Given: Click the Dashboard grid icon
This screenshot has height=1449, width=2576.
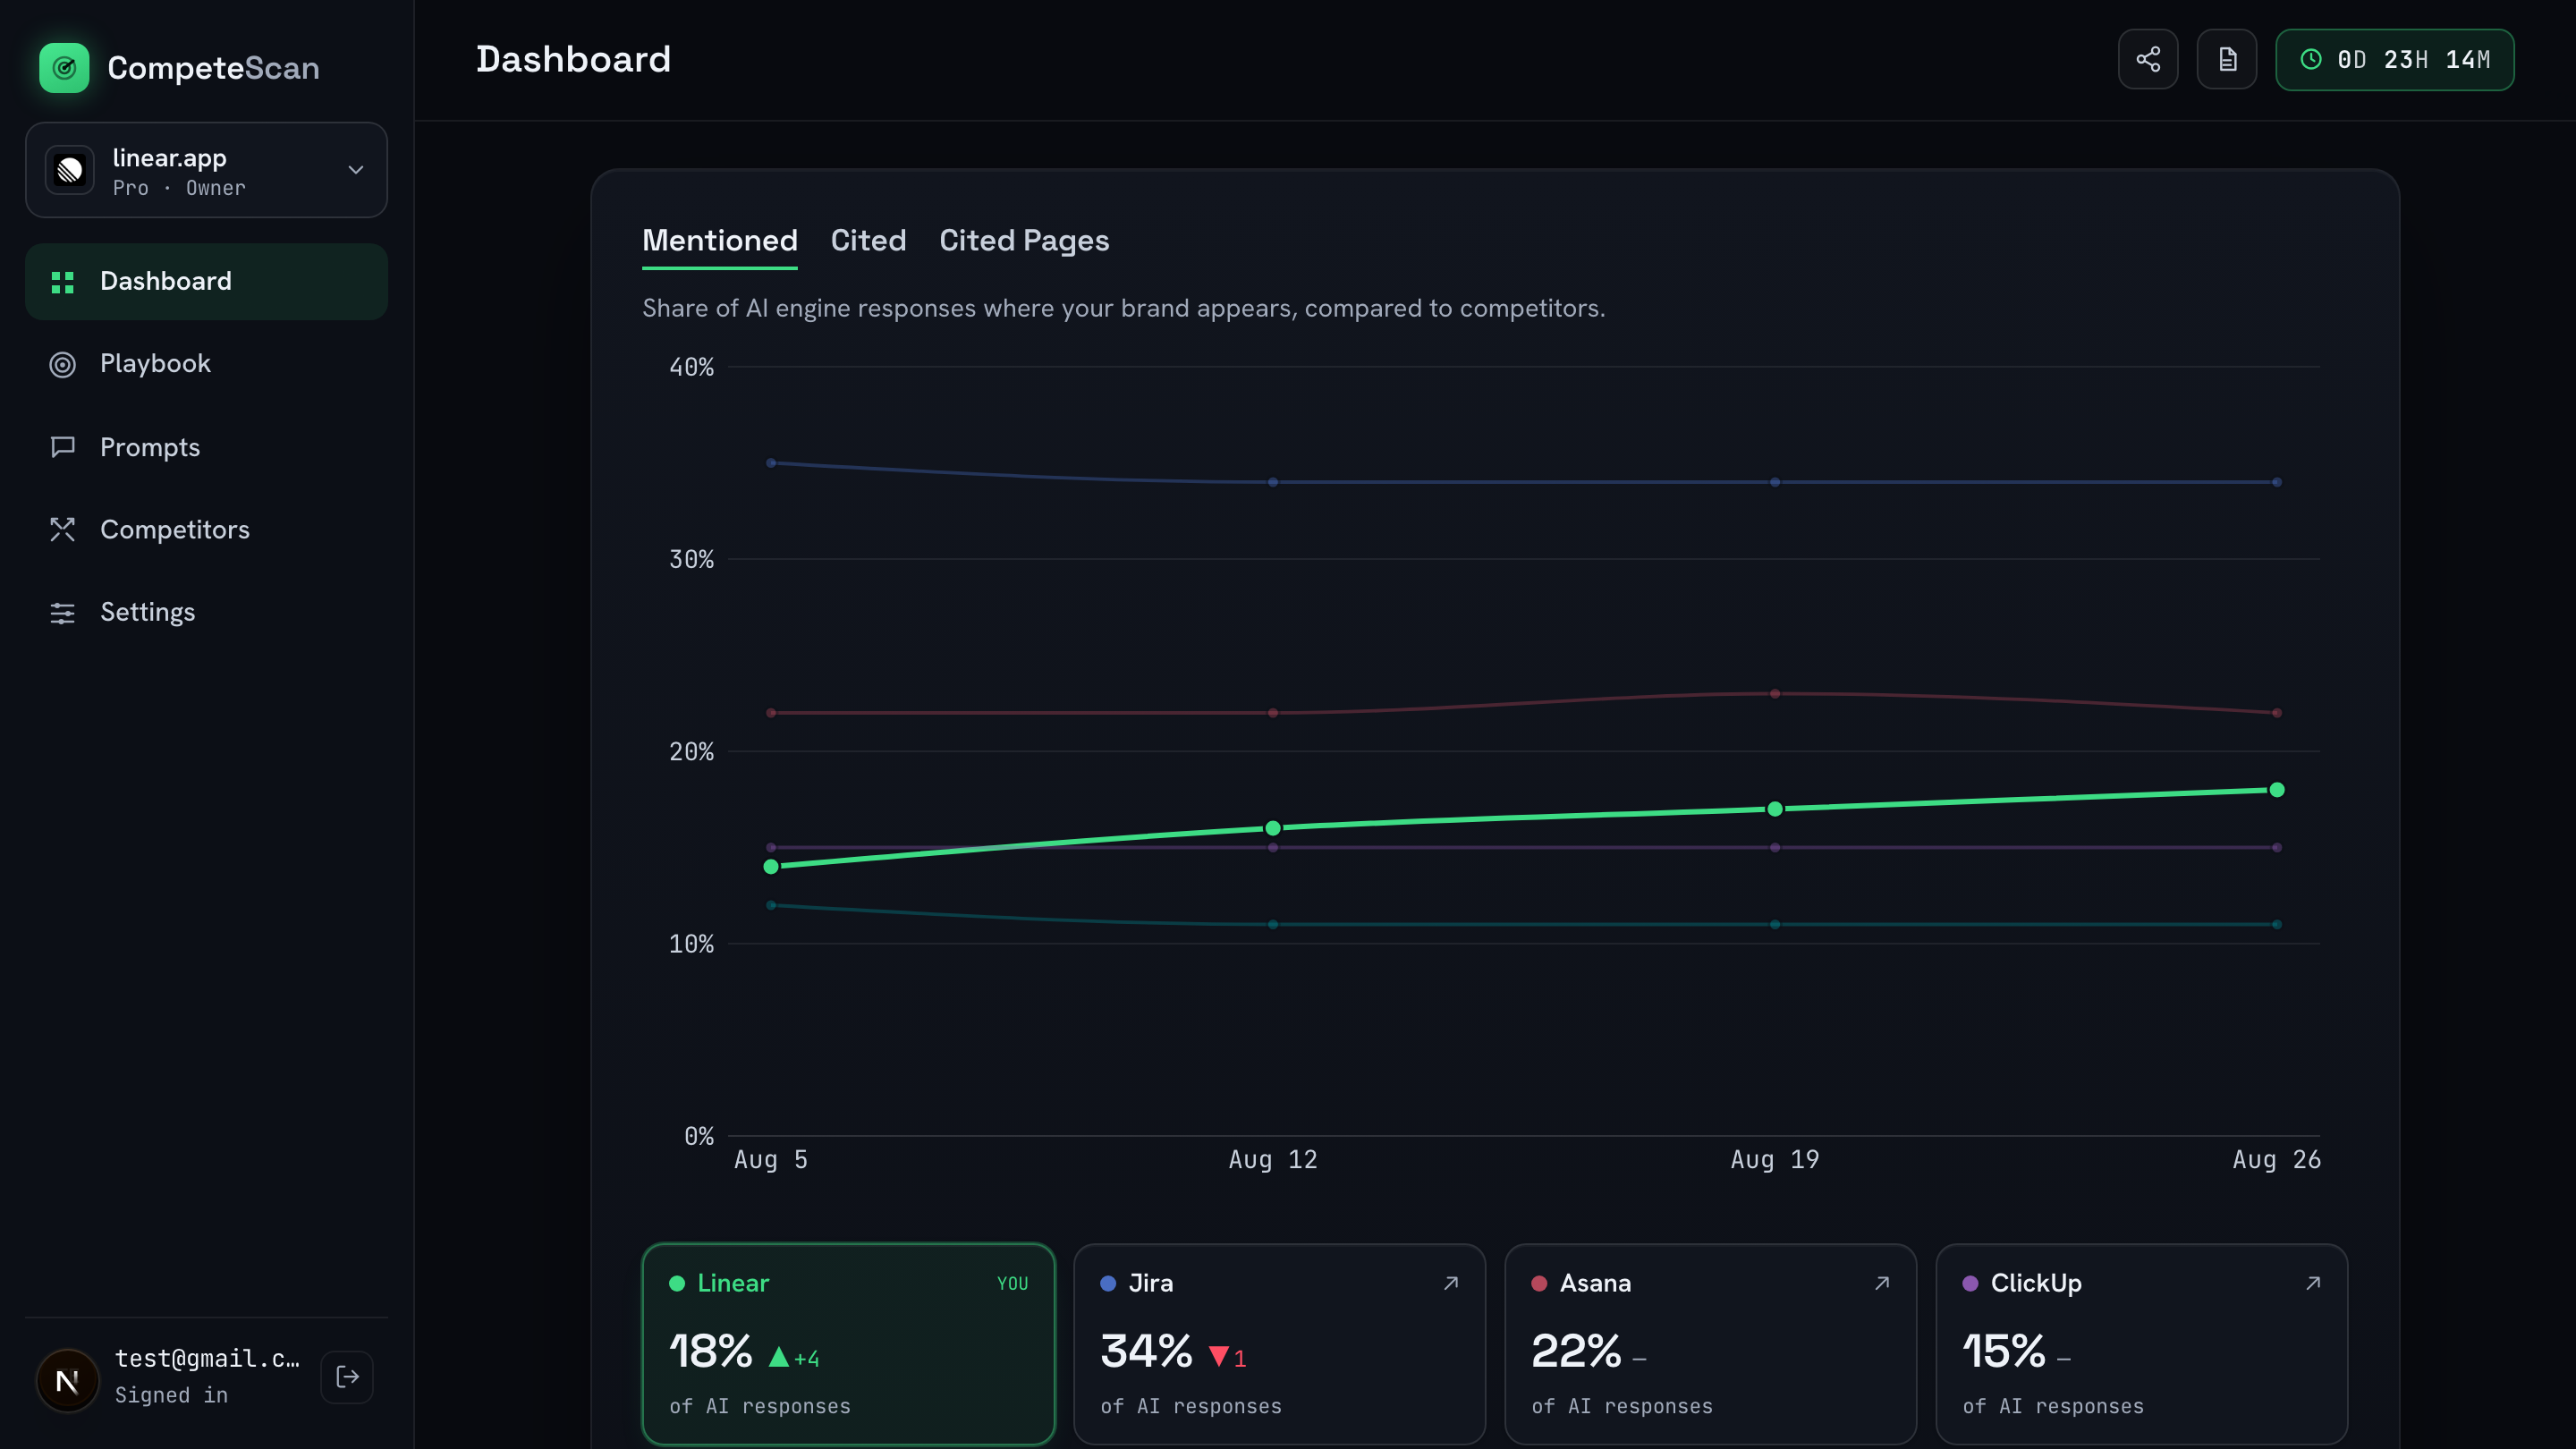Looking at the screenshot, I should coord(63,282).
